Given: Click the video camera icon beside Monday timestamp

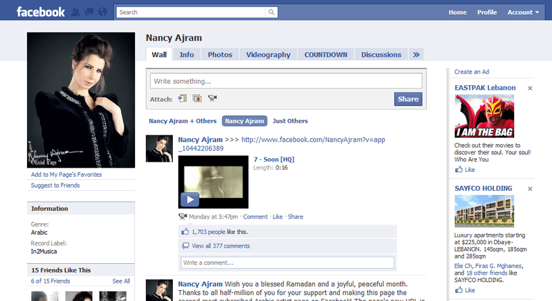Looking at the screenshot, I should [182, 216].
